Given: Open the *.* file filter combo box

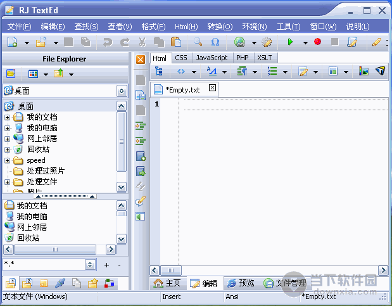Looking at the screenshot, I should point(90,264).
